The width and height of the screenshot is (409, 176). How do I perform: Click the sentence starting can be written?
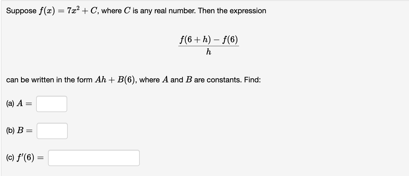(30, 80)
